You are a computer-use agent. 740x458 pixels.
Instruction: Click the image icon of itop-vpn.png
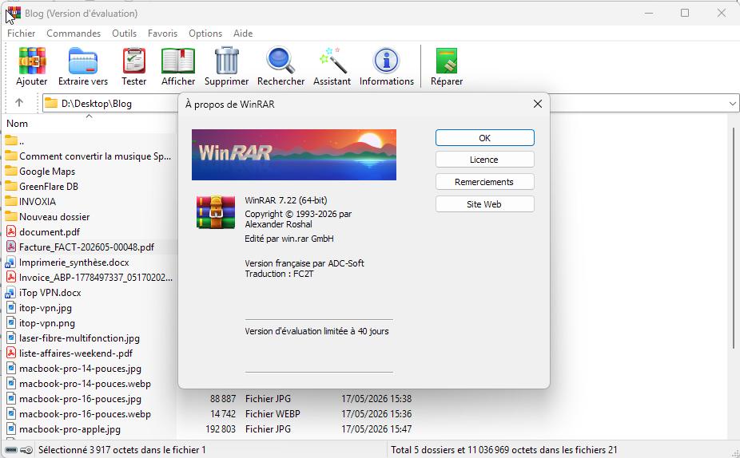pyautogui.click(x=11, y=323)
